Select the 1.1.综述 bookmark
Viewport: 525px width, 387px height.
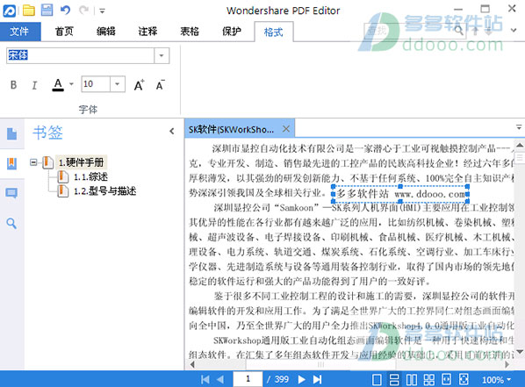click(90, 176)
